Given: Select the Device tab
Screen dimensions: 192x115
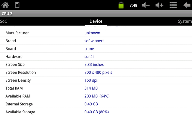Looking at the screenshot, I should pos(96,21).
